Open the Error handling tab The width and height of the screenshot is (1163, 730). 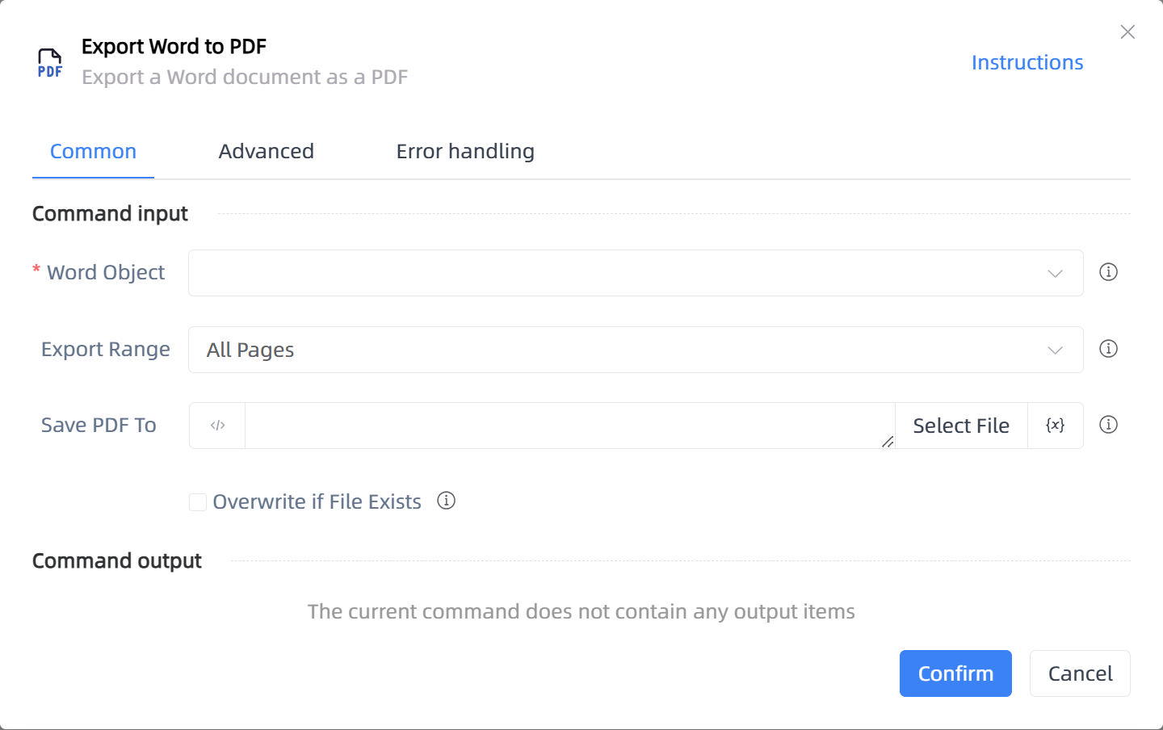(465, 152)
